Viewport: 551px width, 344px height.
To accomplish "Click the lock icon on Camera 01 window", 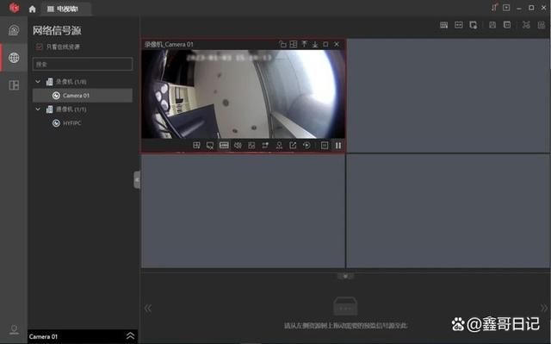I will [x=282, y=44].
